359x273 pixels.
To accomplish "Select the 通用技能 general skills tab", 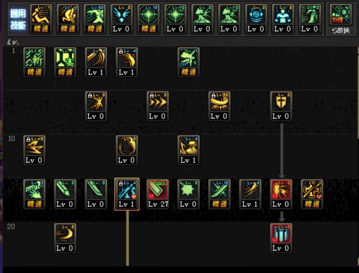I will (x=18, y=19).
